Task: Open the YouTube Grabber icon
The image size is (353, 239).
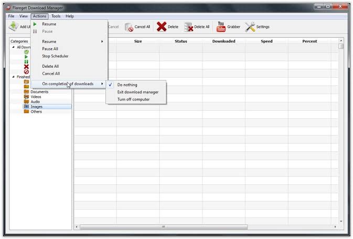Action: click(x=221, y=27)
